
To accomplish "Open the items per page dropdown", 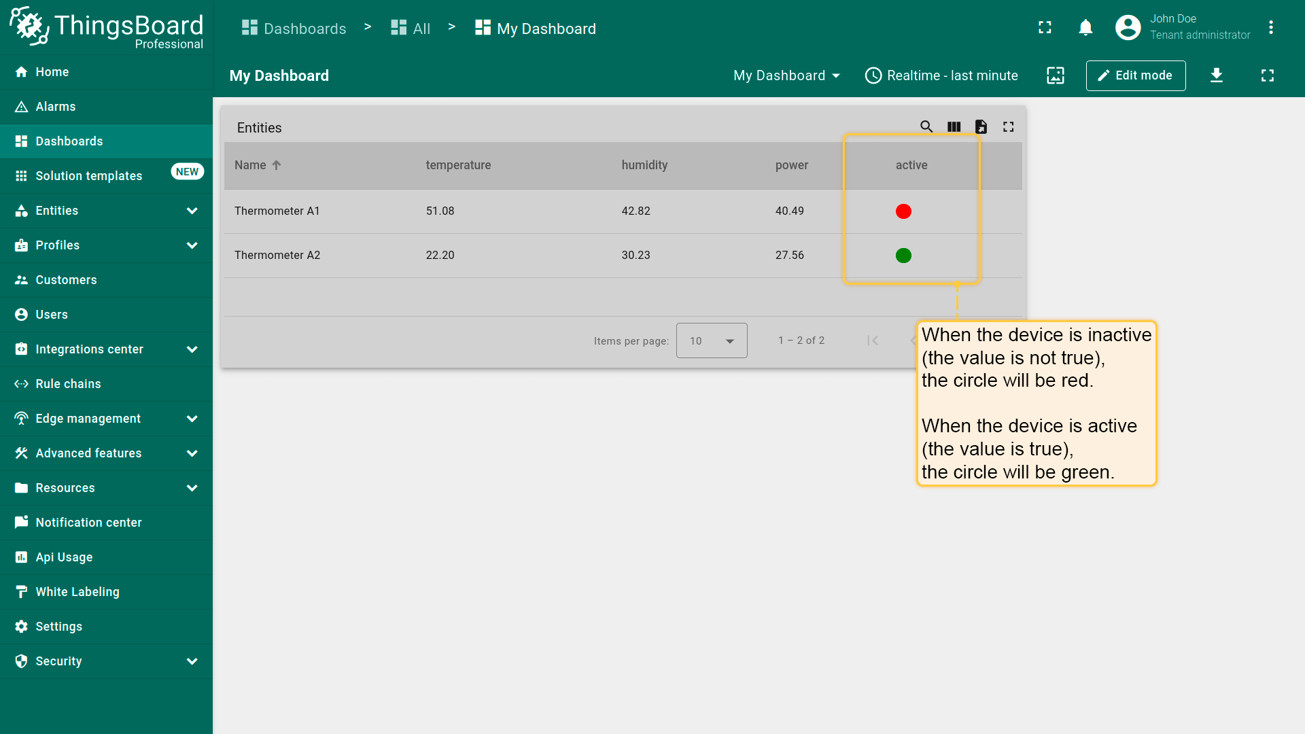I will (711, 340).
